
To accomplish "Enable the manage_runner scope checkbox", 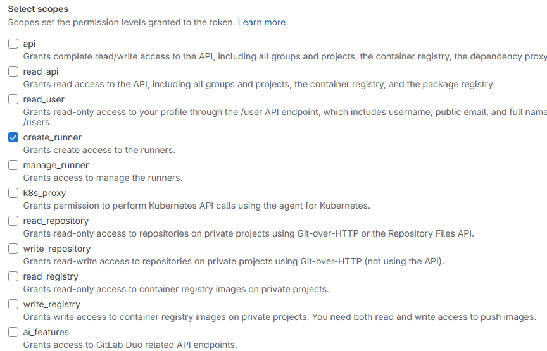I will [x=13, y=166].
